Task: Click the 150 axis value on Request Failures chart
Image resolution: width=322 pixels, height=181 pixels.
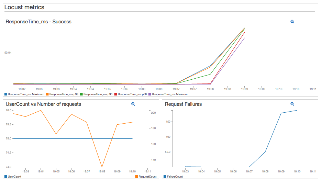Action: [168, 122]
